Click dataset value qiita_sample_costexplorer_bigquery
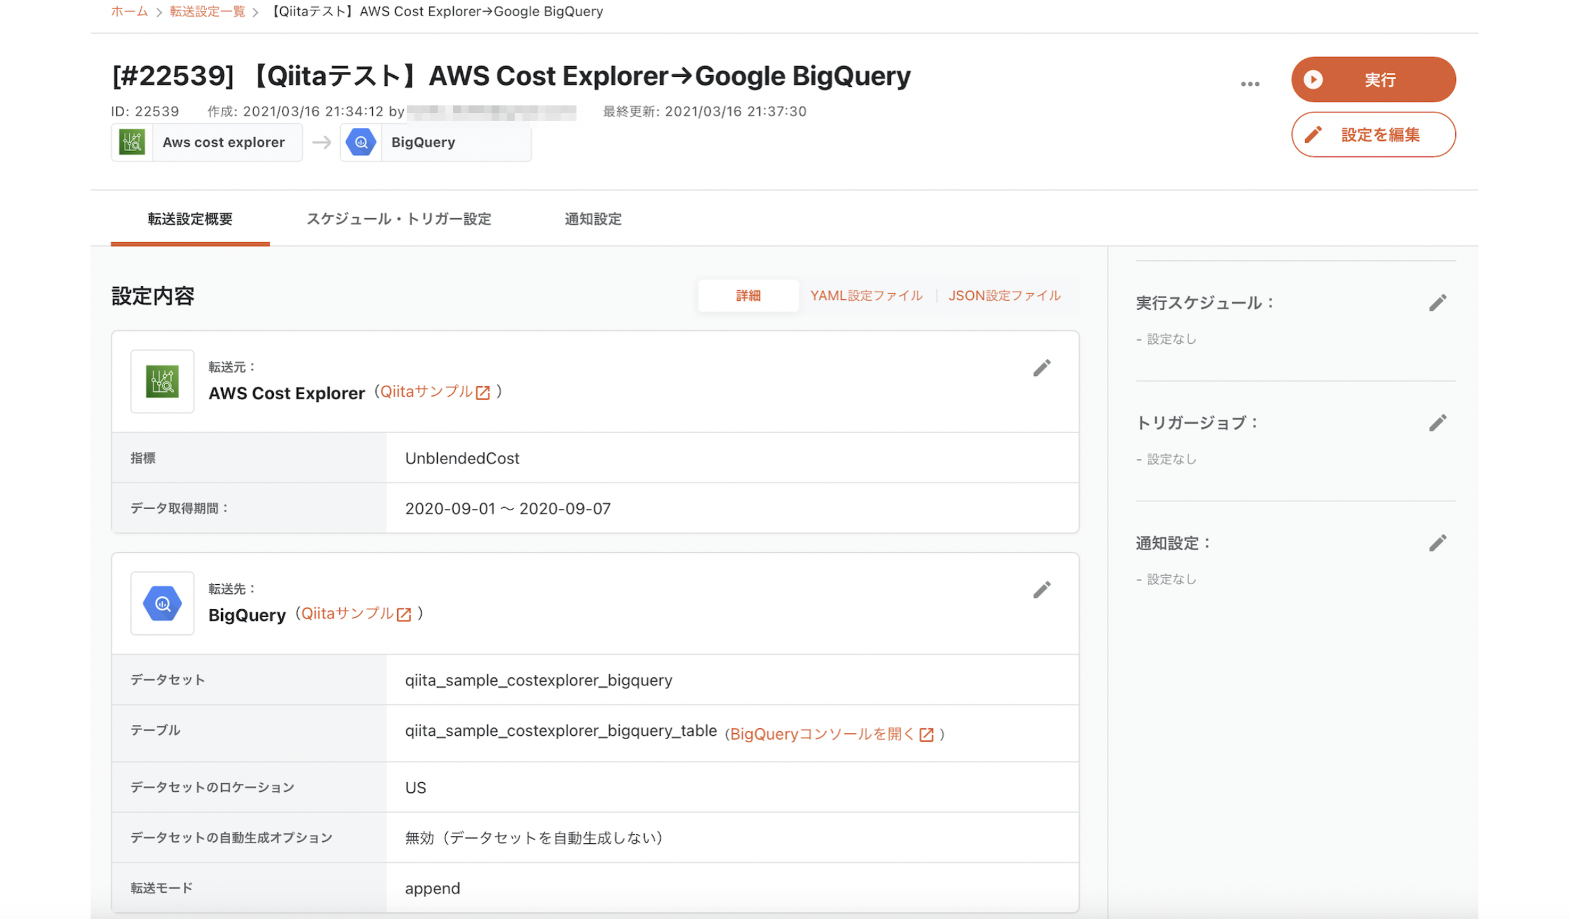1569x919 pixels. click(539, 680)
